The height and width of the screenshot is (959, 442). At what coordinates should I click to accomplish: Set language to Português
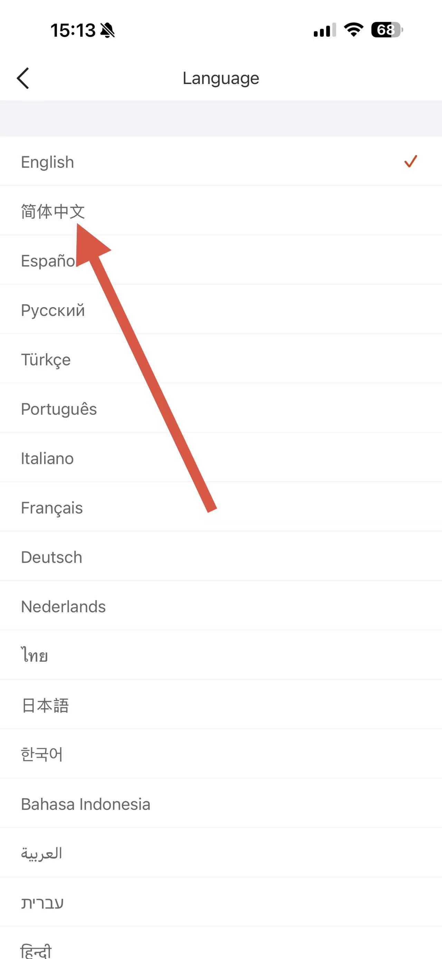coord(59,409)
